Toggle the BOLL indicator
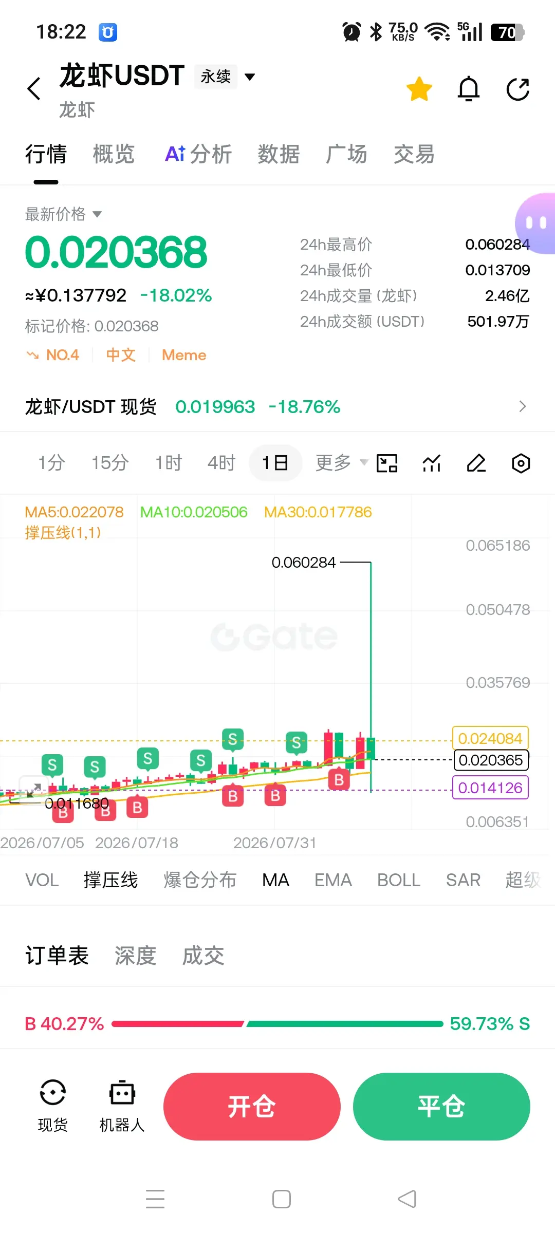 pyautogui.click(x=399, y=880)
